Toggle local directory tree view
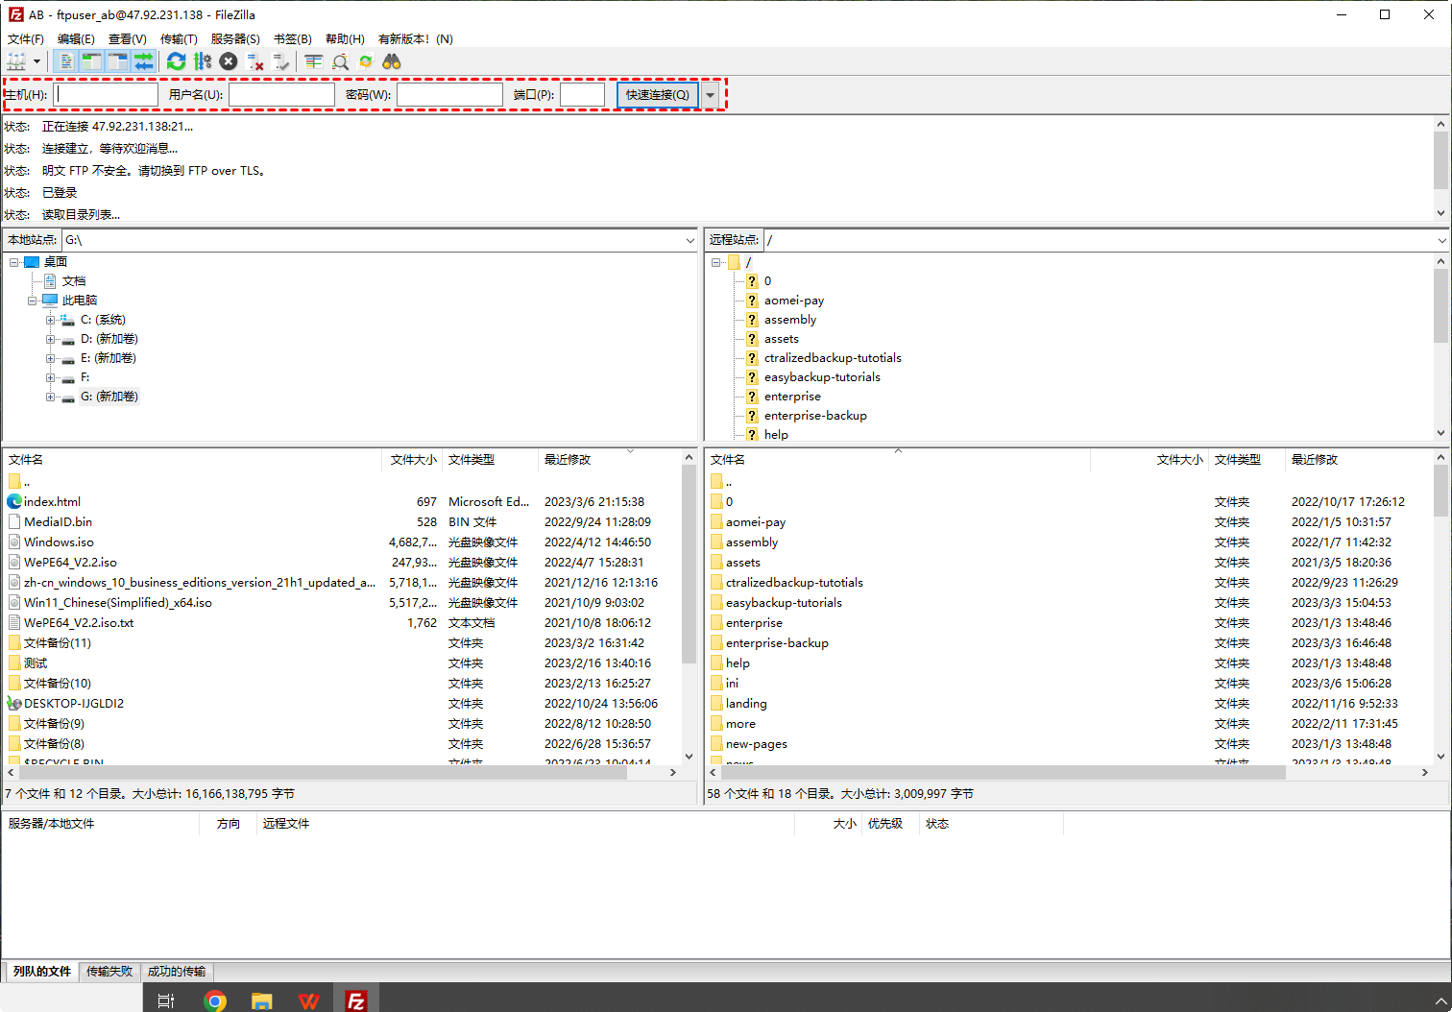The image size is (1452, 1012). coord(91,61)
